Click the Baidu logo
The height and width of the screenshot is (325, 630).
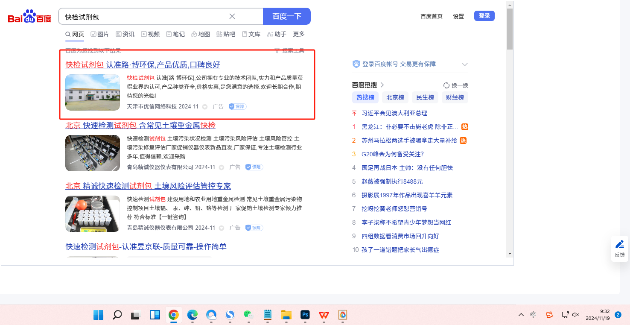coord(29,17)
